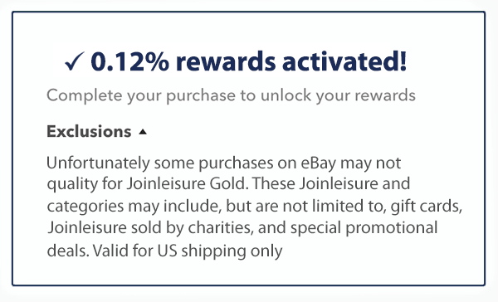Click the checkmark icon beside rewards activated
The height and width of the screenshot is (302, 498).
pyautogui.click(x=74, y=61)
